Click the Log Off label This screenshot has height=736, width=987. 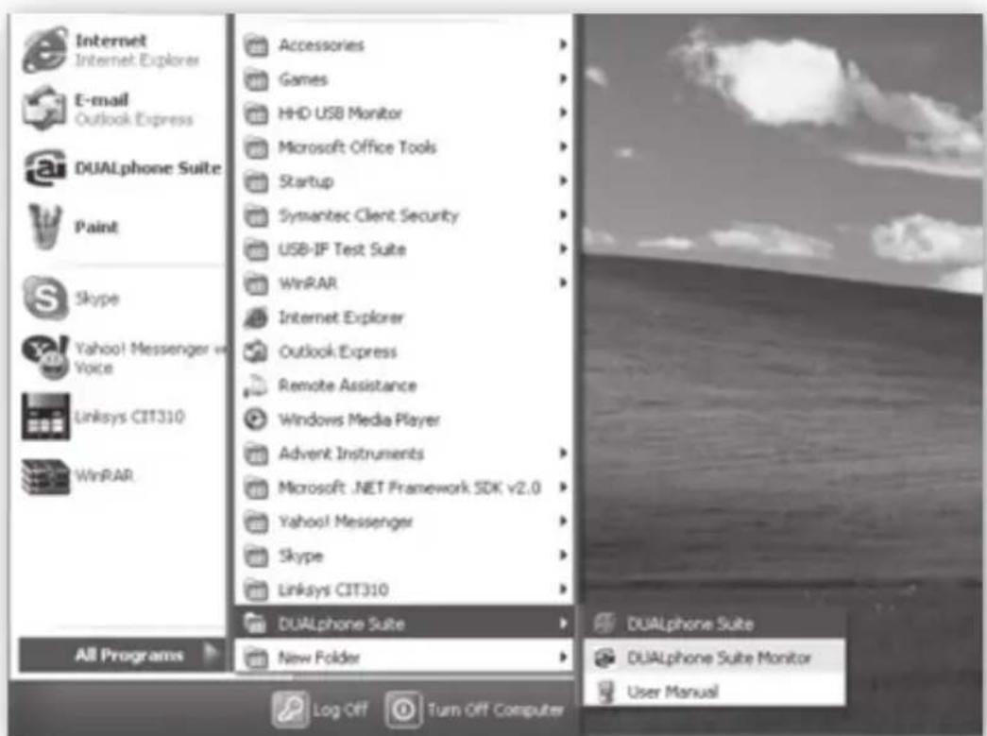click(340, 710)
